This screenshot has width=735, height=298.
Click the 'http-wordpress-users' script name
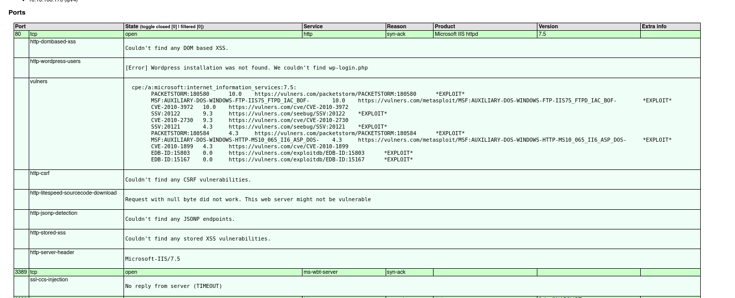55,62
